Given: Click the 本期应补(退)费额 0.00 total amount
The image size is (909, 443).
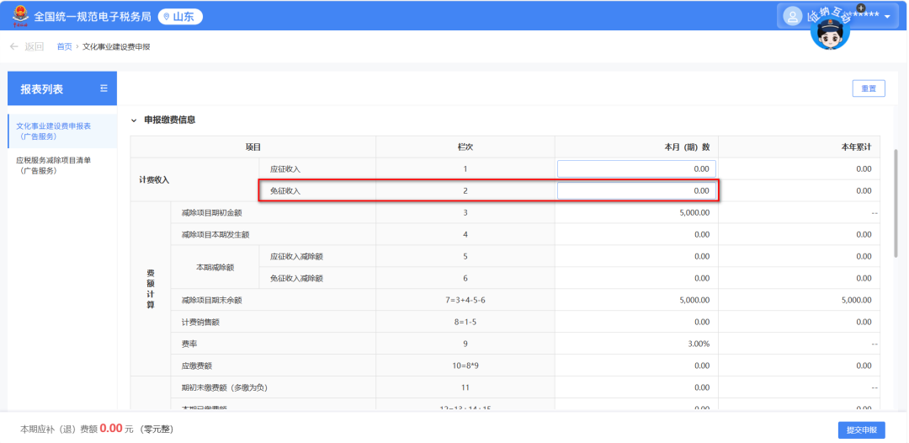Looking at the screenshot, I should pyautogui.click(x=110, y=429).
